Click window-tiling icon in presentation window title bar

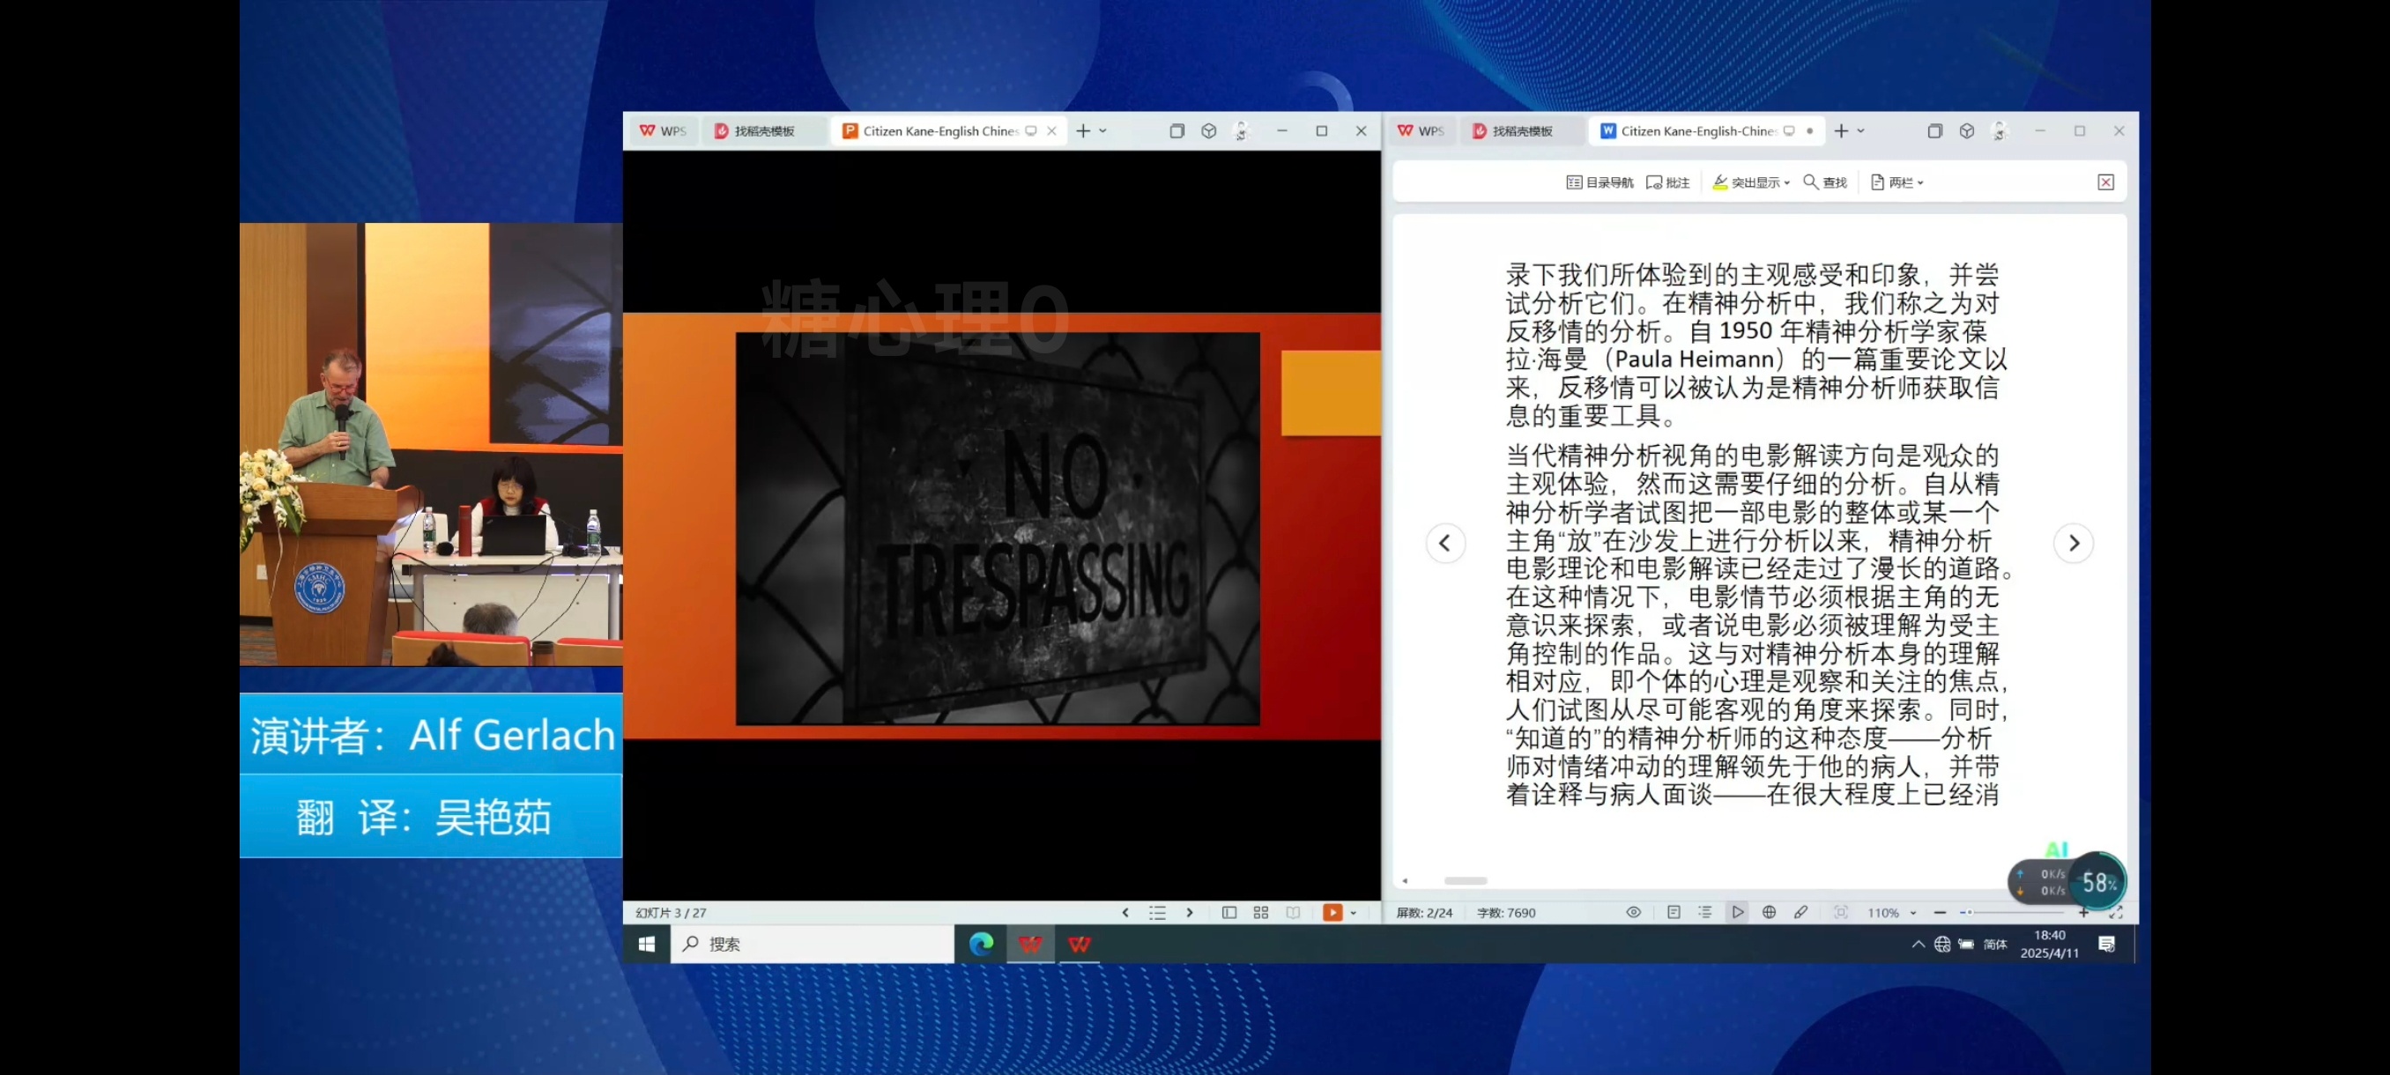pyautogui.click(x=1176, y=130)
